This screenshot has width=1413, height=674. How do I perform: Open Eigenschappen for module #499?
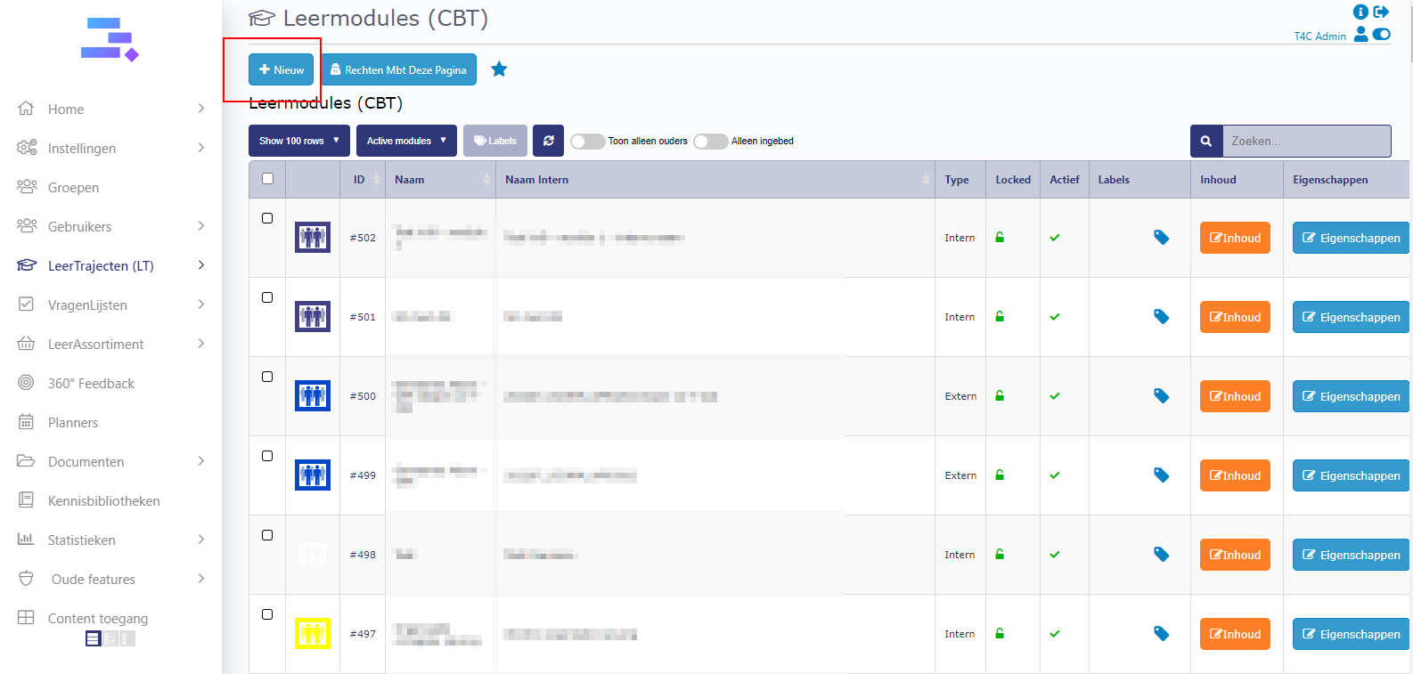[x=1351, y=475]
